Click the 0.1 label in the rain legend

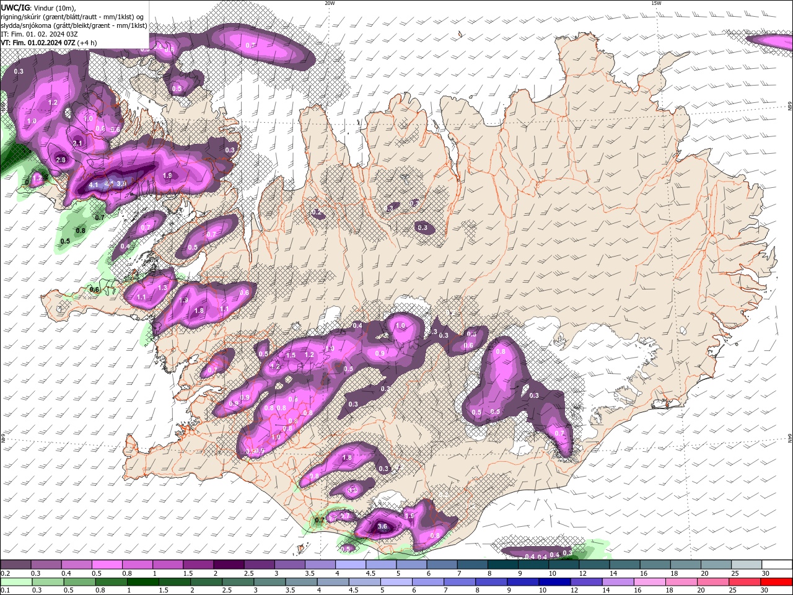point(5,591)
